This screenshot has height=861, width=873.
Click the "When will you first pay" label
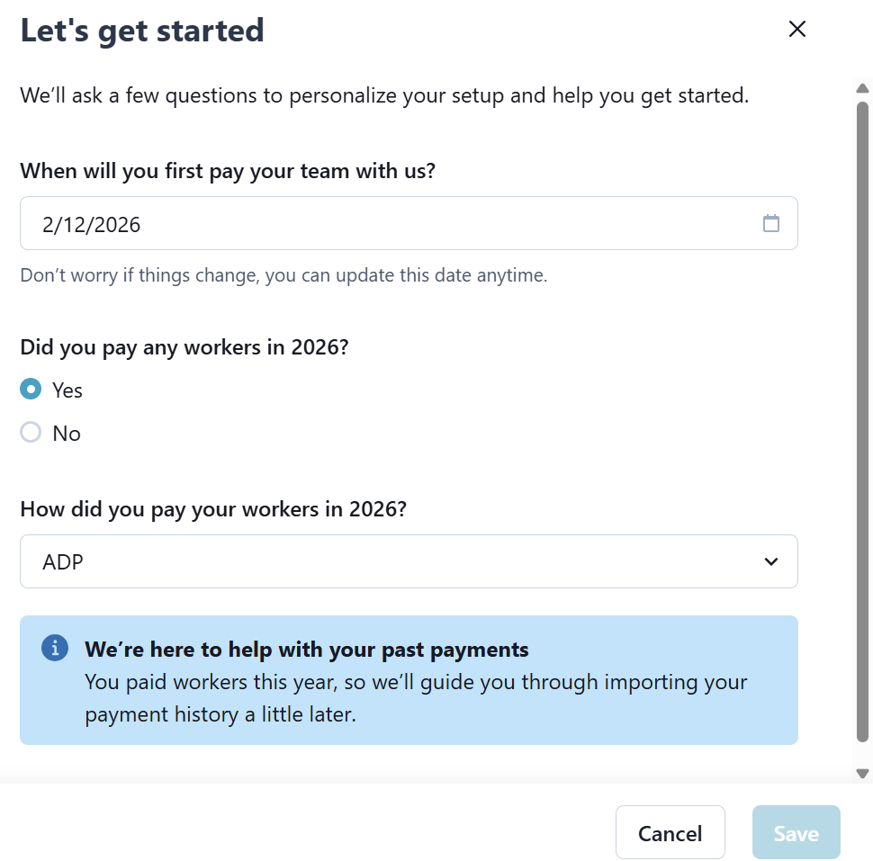pyautogui.click(x=228, y=170)
